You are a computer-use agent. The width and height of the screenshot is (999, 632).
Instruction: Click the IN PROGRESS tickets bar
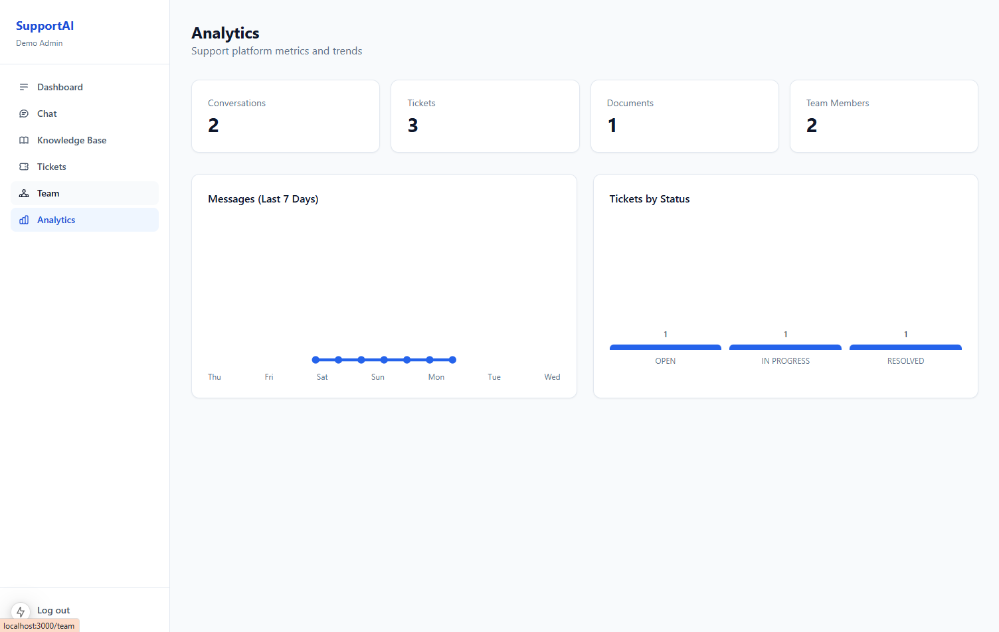785,347
